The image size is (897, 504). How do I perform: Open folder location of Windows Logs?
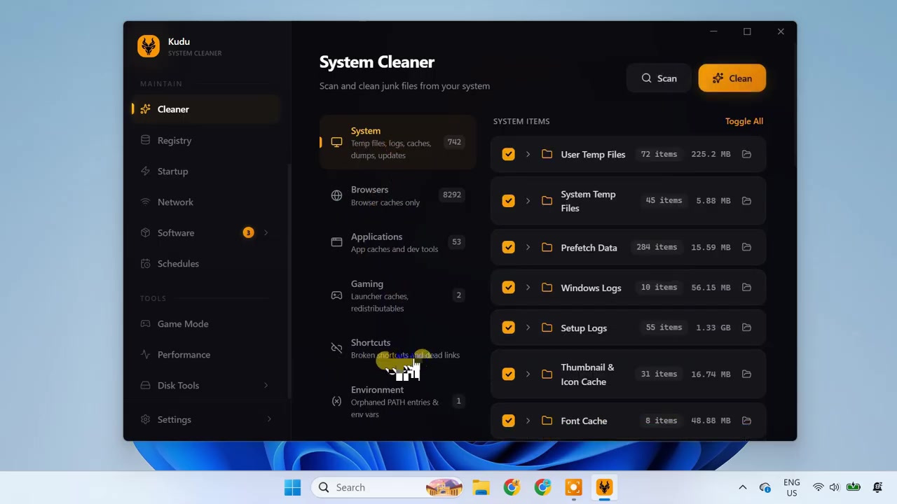[x=746, y=288]
